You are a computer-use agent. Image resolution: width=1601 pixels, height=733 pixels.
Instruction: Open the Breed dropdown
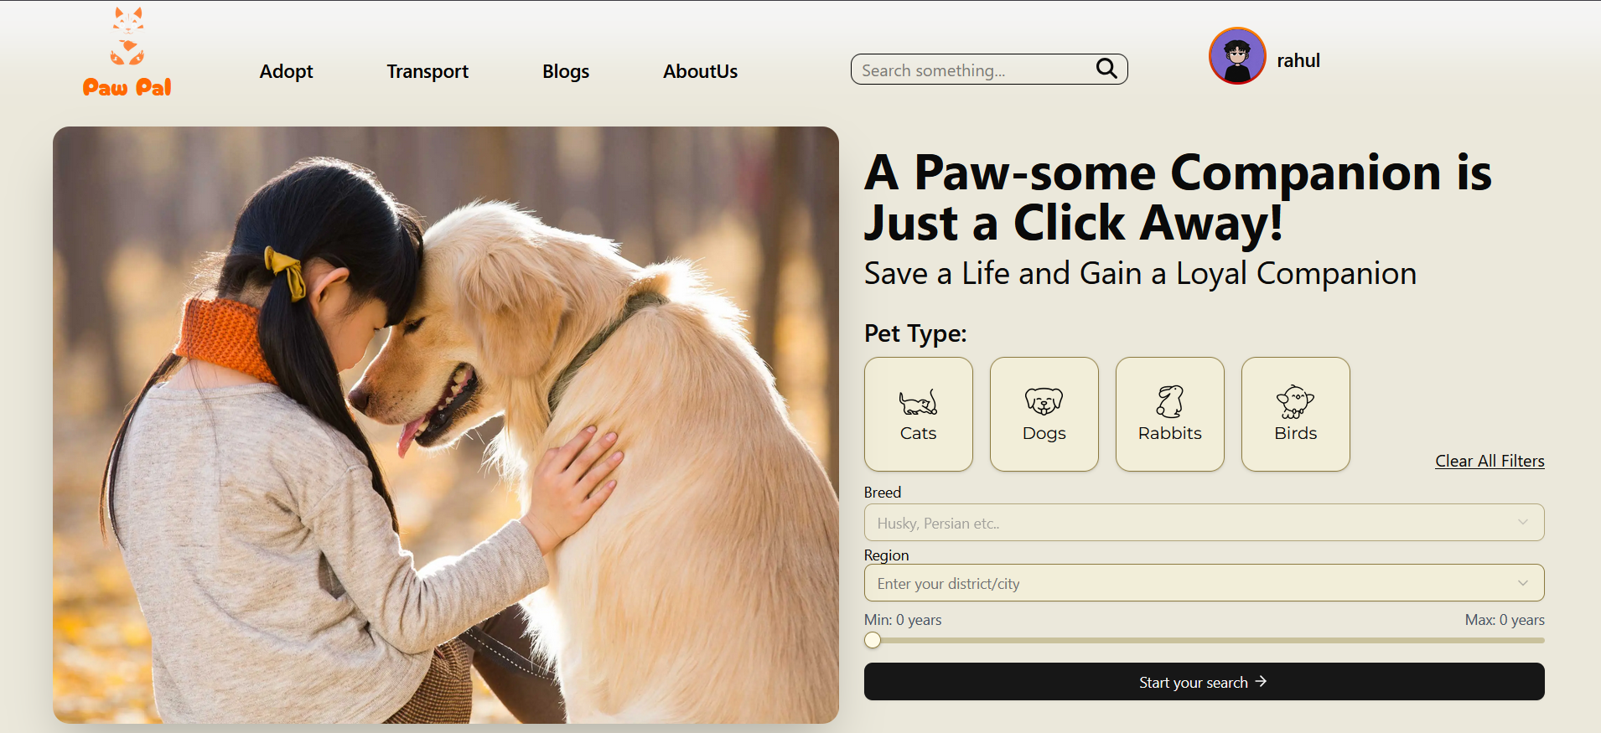(1204, 523)
